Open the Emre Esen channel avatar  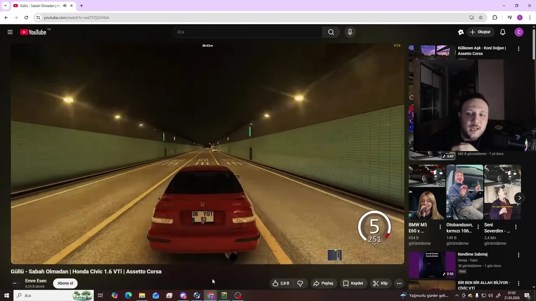pyautogui.click(x=16, y=283)
